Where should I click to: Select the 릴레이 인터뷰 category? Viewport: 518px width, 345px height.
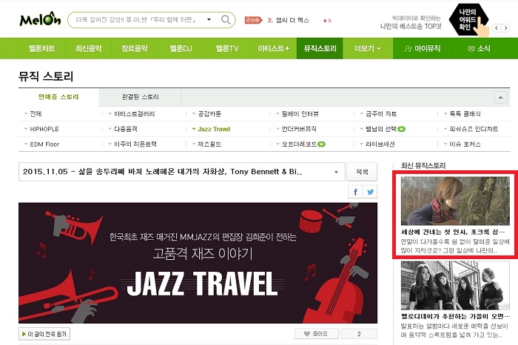[300, 114]
